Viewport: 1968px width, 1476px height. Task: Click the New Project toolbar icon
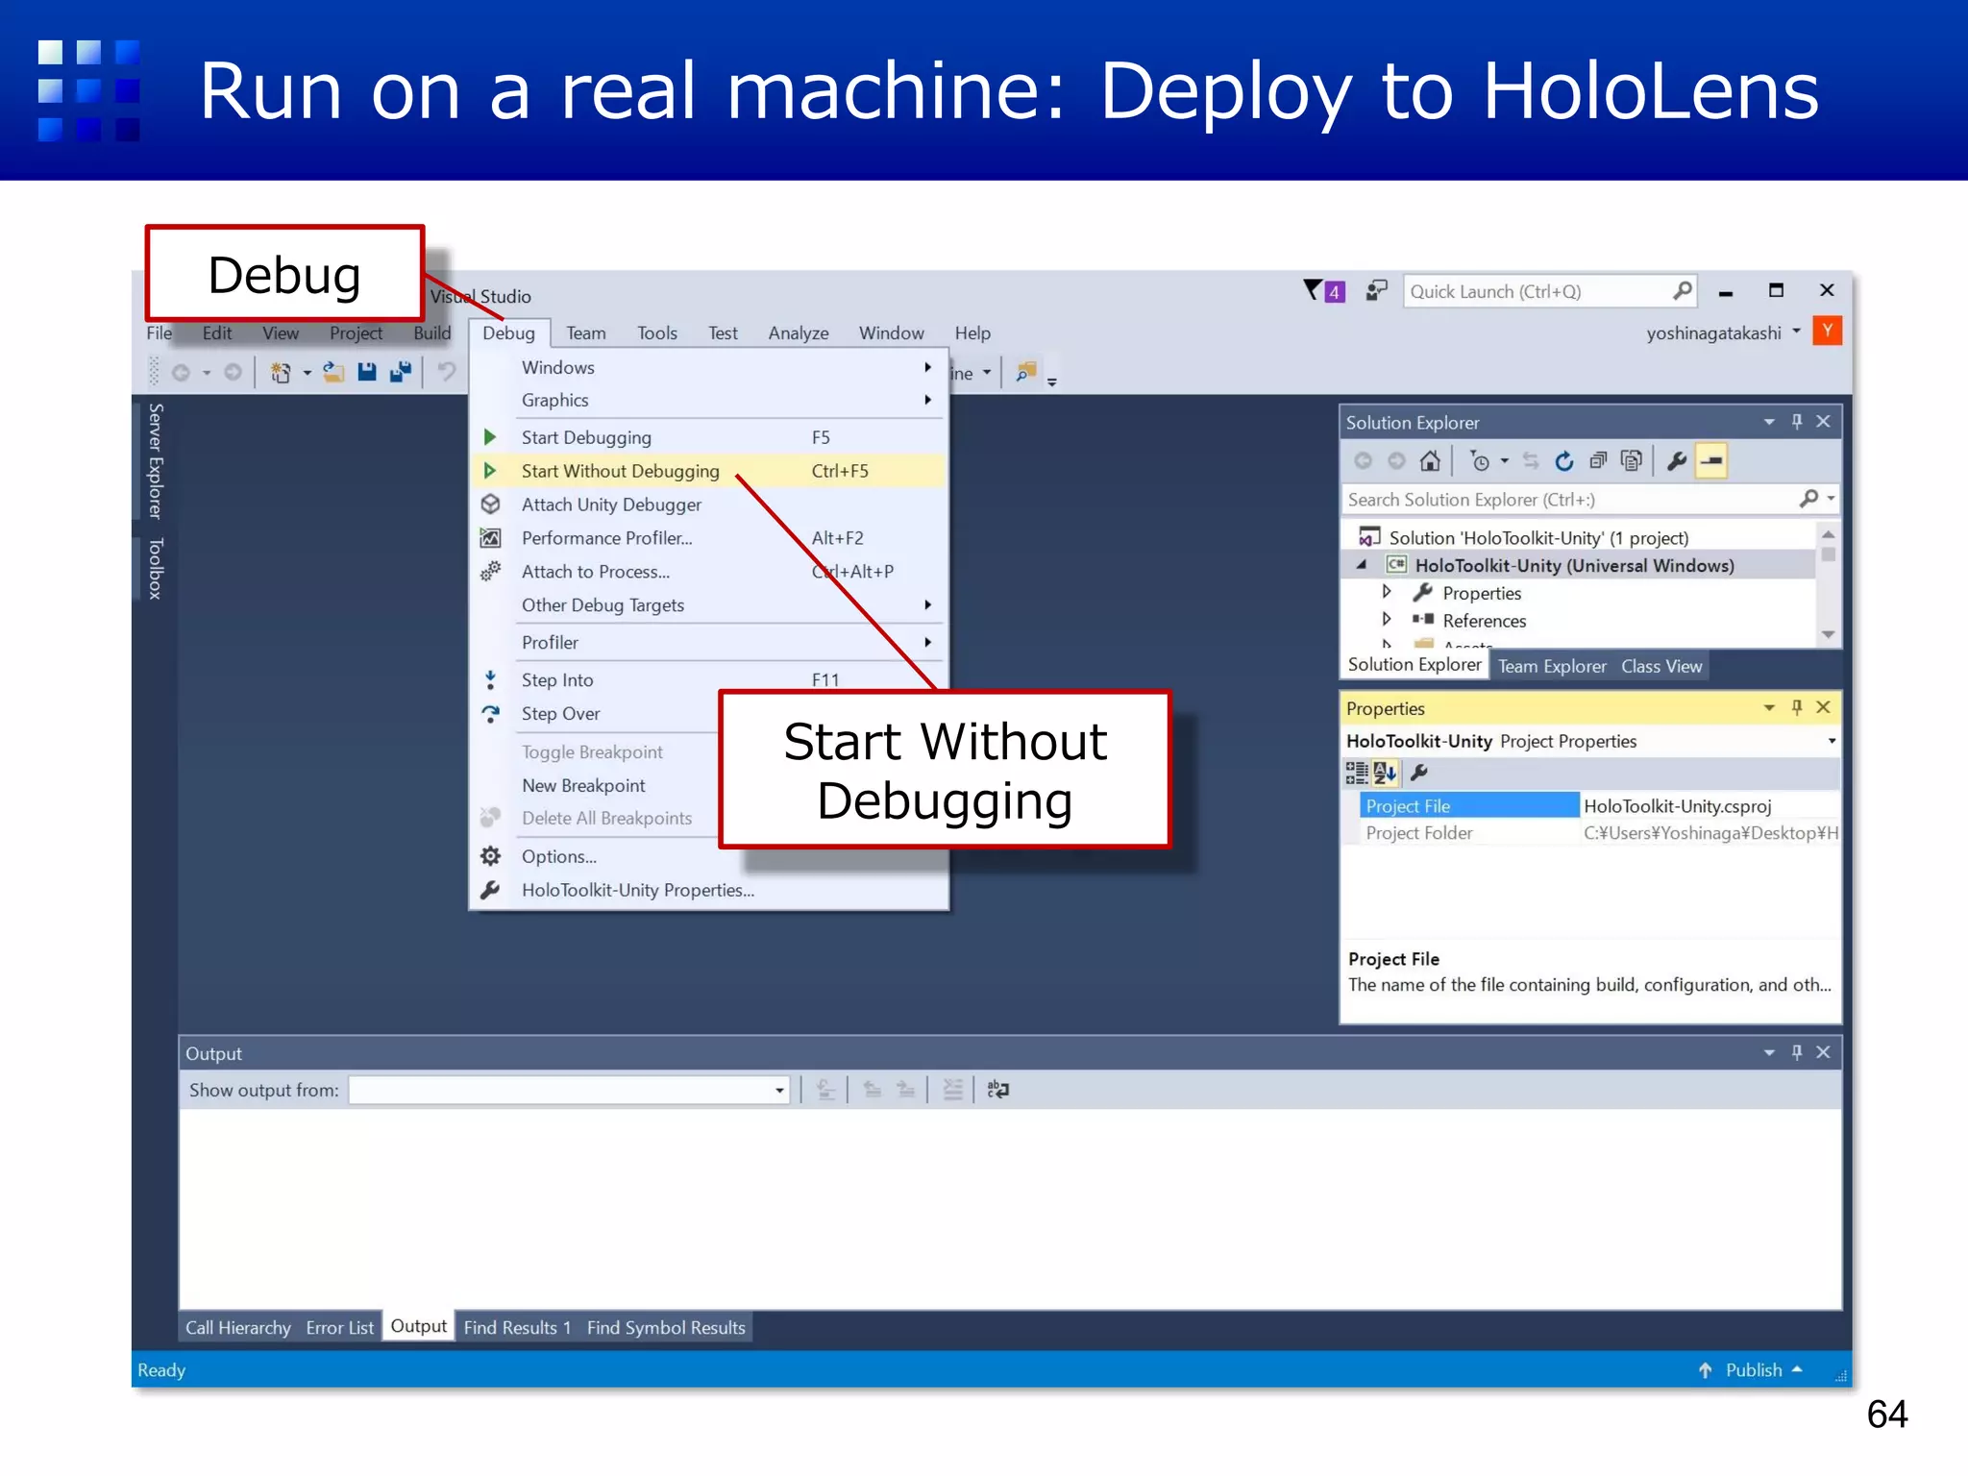281,372
